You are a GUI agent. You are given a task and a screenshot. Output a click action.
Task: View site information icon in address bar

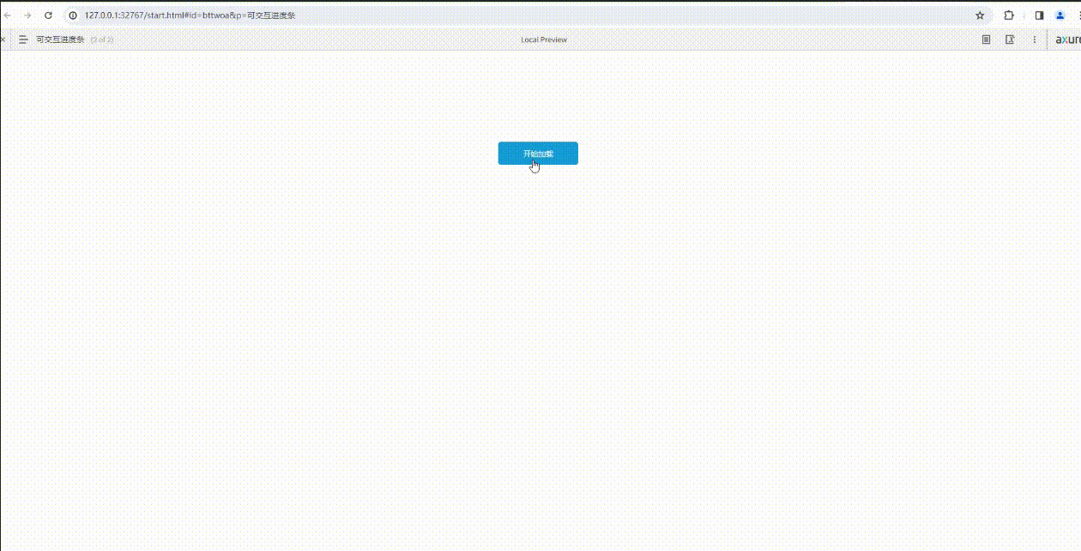73,15
